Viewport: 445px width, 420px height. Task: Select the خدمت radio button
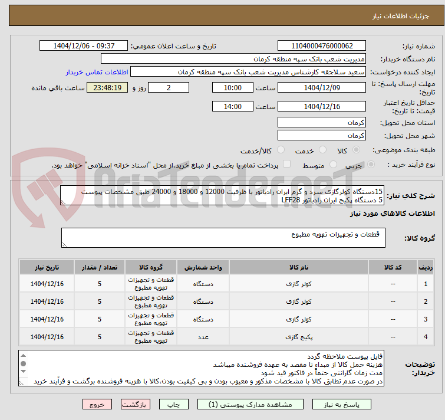click(322, 150)
